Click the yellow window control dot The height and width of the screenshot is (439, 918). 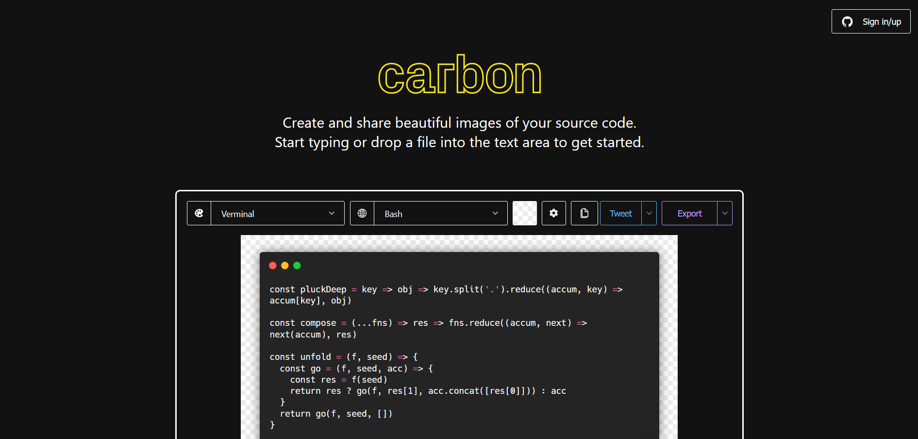tap(285, 265)
